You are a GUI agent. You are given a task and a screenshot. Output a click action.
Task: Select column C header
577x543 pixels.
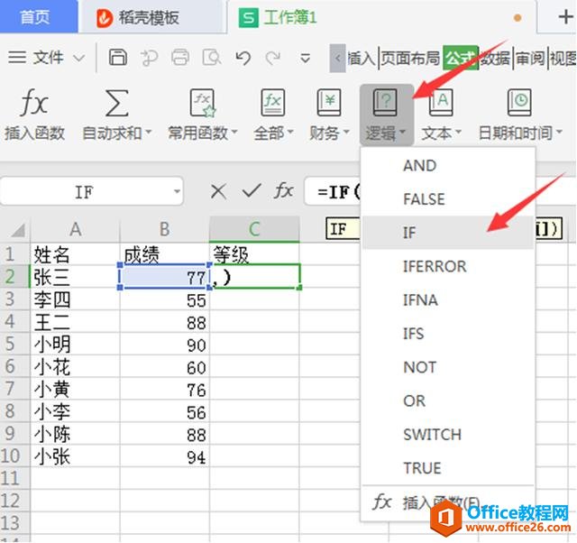[254, 229]
